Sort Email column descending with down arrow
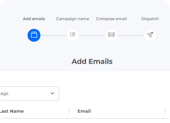The width and height of the screenshot is (170, 123). (165, 113)
